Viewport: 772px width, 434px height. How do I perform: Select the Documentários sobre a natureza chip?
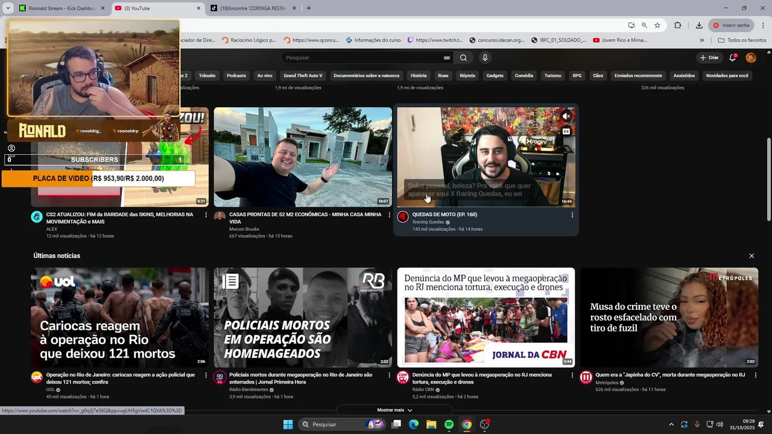[x=366, y=76]
